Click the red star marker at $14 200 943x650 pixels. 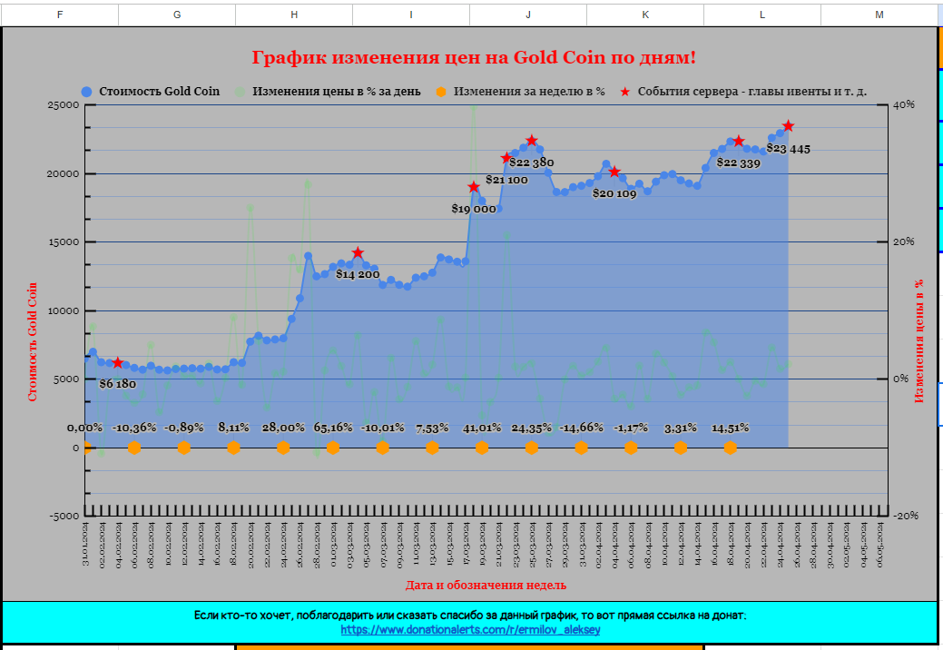pyautogui.click(x=358, y=253)
